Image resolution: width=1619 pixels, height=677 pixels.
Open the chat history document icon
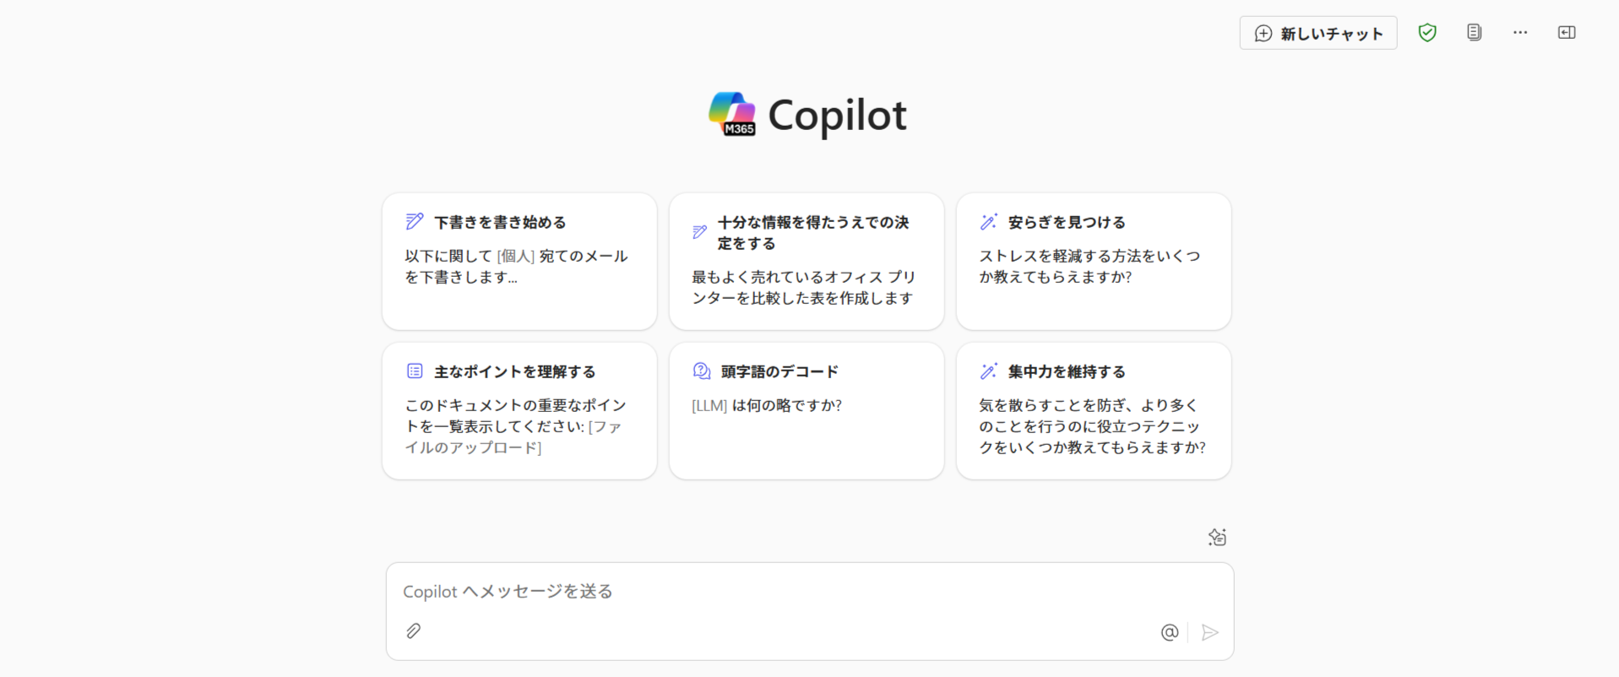1474,32
